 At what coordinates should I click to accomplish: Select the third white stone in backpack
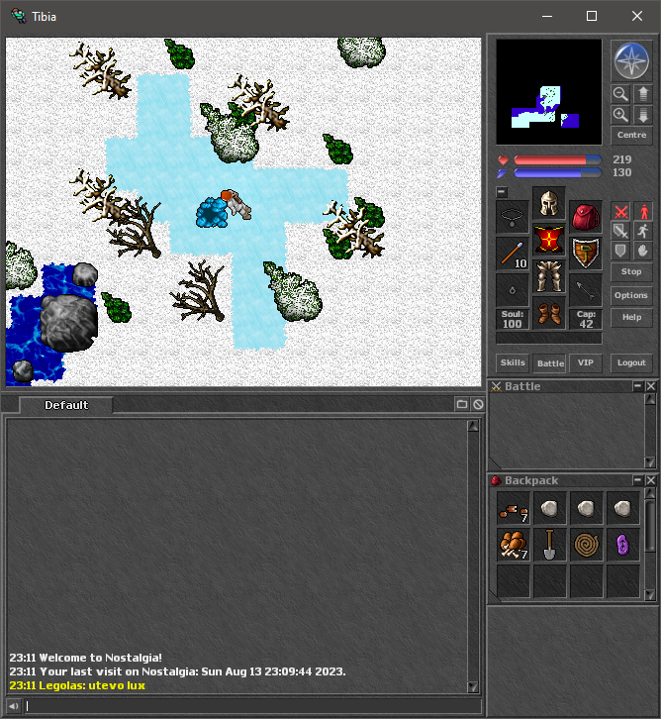[622, 508]
